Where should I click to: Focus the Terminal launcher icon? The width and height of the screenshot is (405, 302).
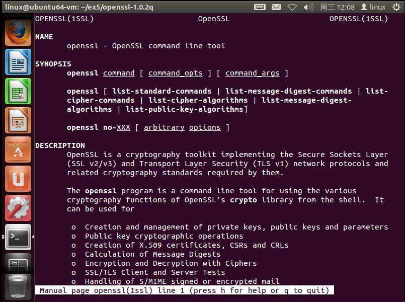(x=18, y=237)
